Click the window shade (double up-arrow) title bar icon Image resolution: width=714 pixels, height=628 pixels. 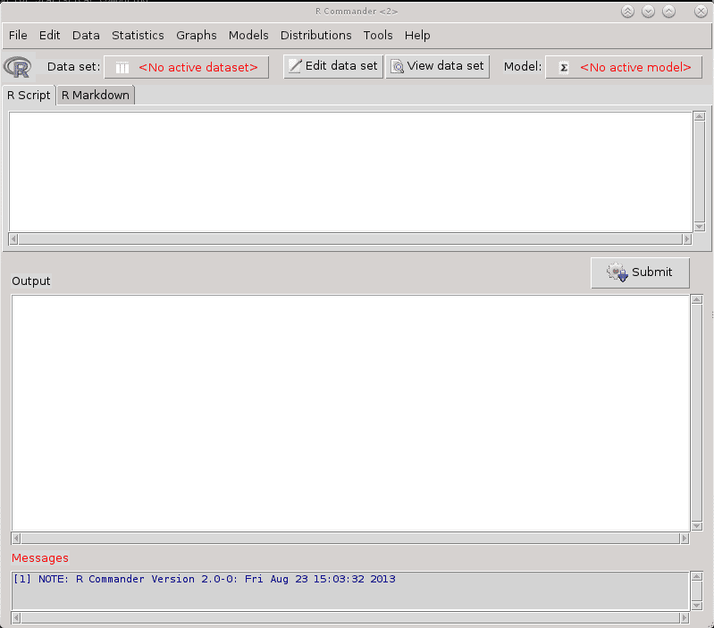point(627,12)
